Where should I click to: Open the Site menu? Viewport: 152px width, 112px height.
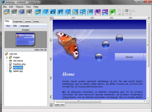[5, 7]
